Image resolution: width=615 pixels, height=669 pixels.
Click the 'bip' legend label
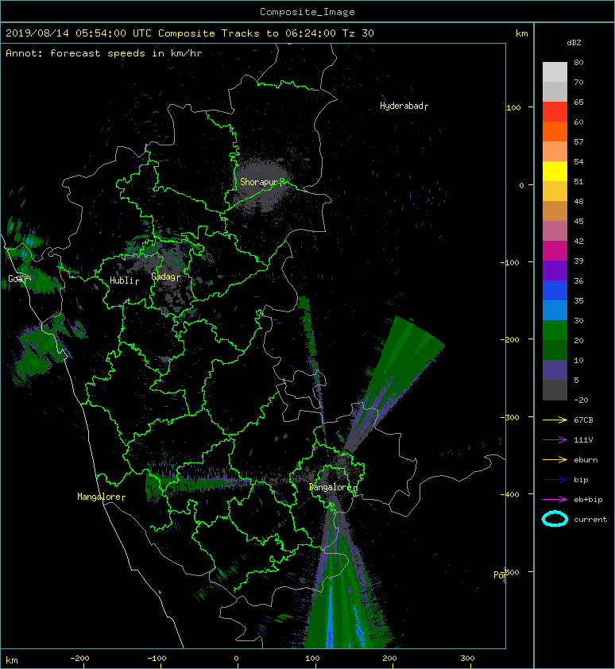coord(581,480)
